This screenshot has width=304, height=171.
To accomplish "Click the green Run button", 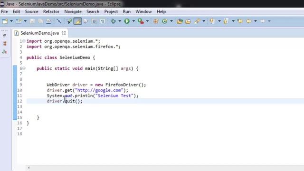I will 127,21.
